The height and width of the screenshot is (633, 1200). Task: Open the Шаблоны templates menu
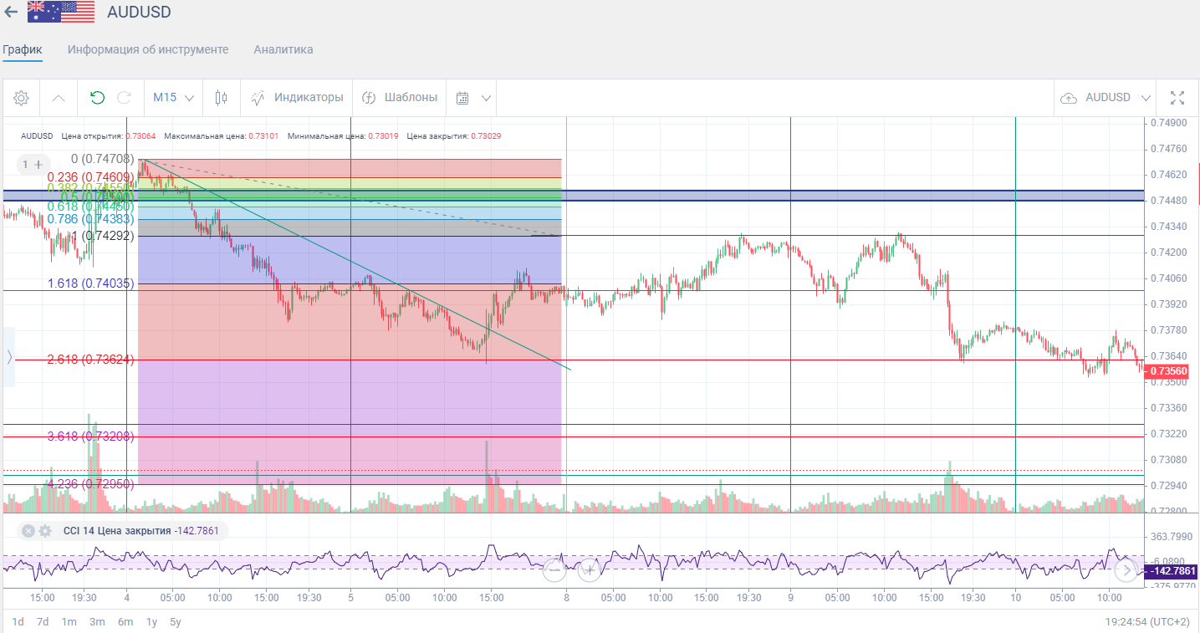click(x=400, y=98)
